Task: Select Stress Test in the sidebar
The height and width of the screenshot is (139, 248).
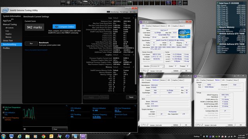Action: point(8,41)
